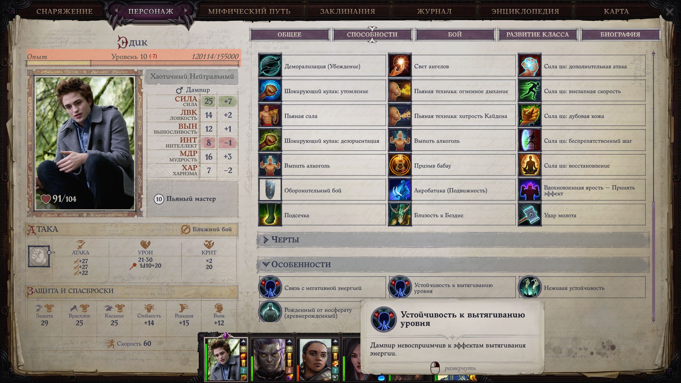Image resolution: width=681 pixels, height=383 pixels.
Task: Toggle the unarmed fist weapon set slot
Action: click(39, 256)
